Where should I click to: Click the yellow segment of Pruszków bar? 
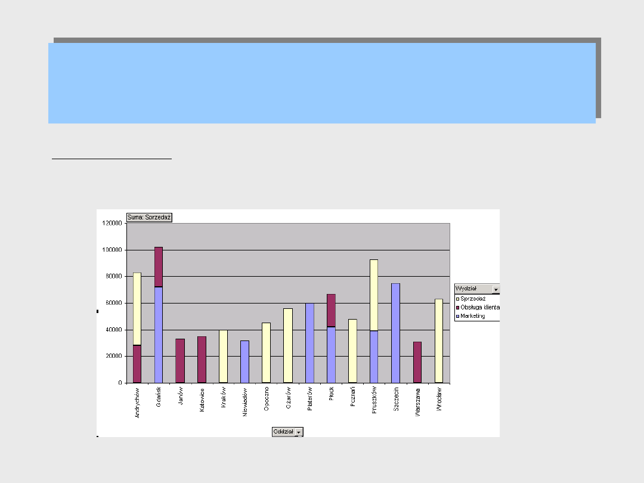click(x=374, y=295)
